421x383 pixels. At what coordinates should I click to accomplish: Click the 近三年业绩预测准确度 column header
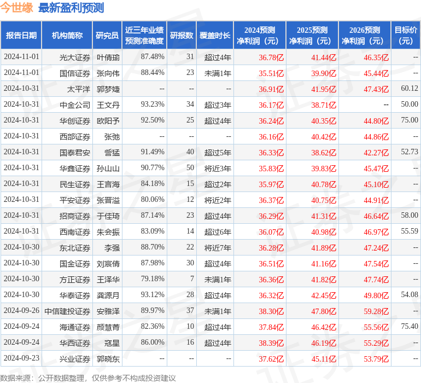pyautogui.click(x=144, y=36)
